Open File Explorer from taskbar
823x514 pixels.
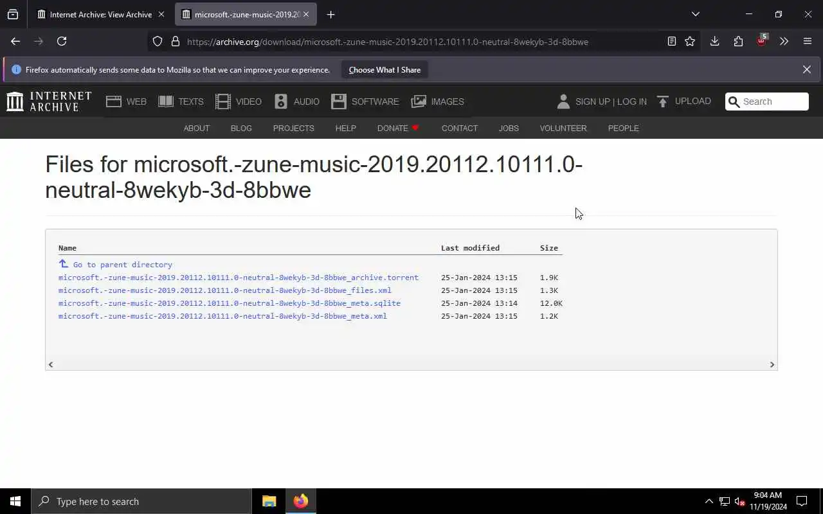(269, 501)
